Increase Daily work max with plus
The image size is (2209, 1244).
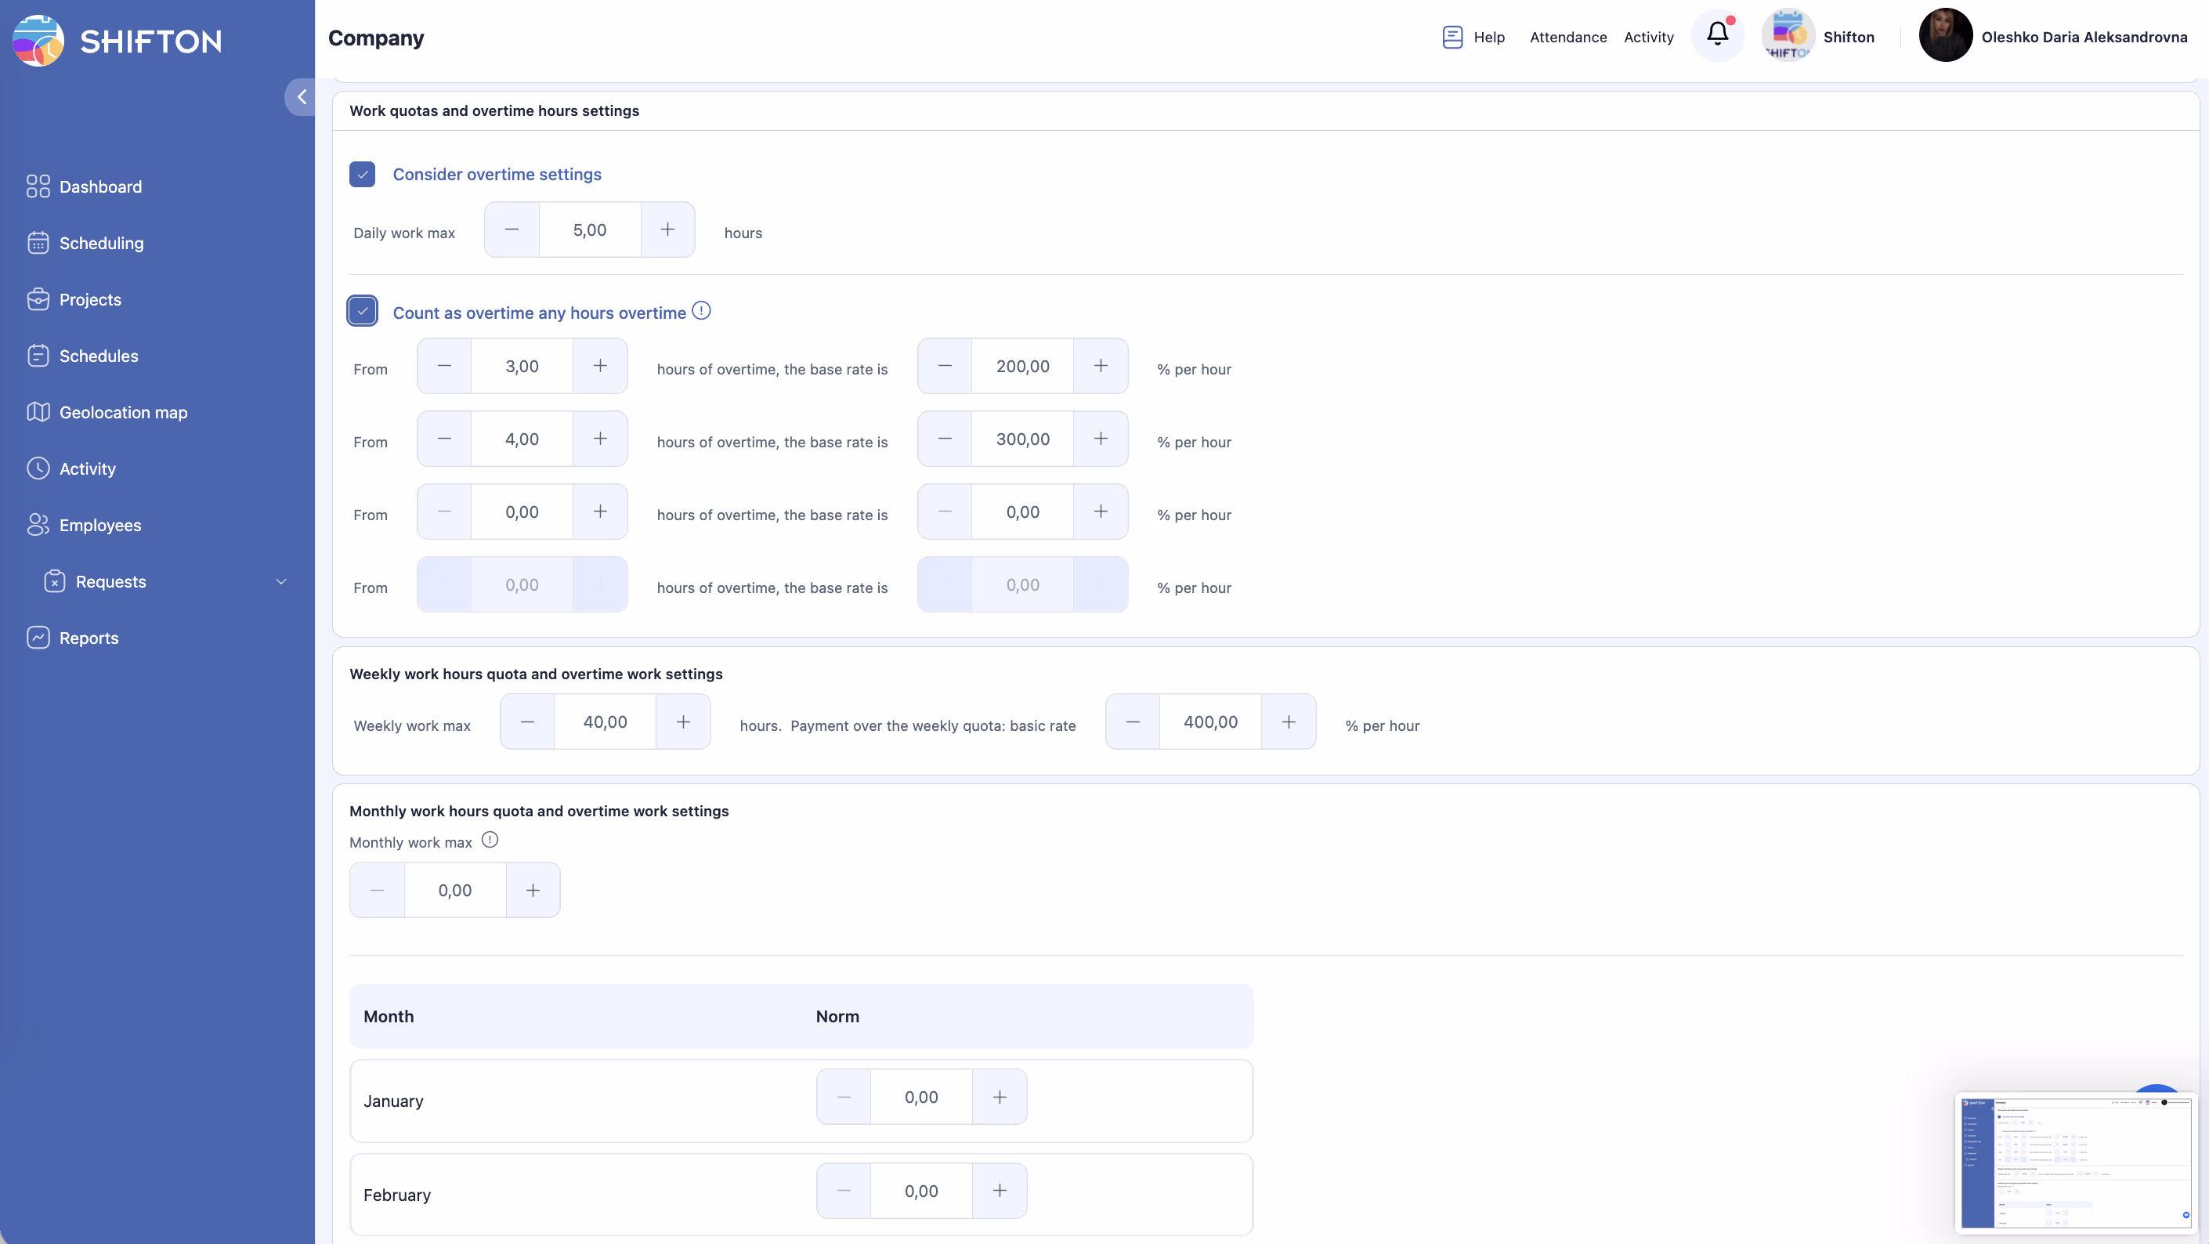click(x=667, y=230)
